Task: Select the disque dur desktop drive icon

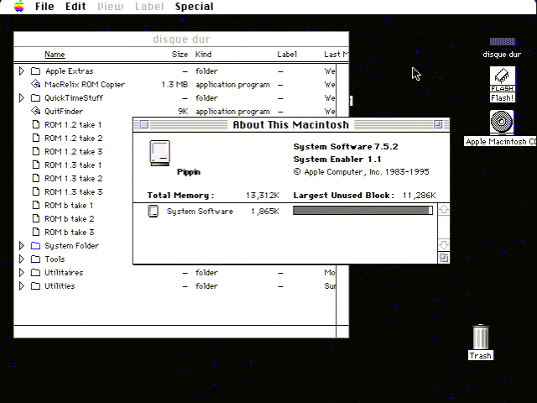Action: 502,41
